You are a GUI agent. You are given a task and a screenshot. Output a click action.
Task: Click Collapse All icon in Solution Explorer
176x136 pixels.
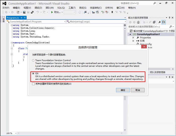[x=154, y=22]
